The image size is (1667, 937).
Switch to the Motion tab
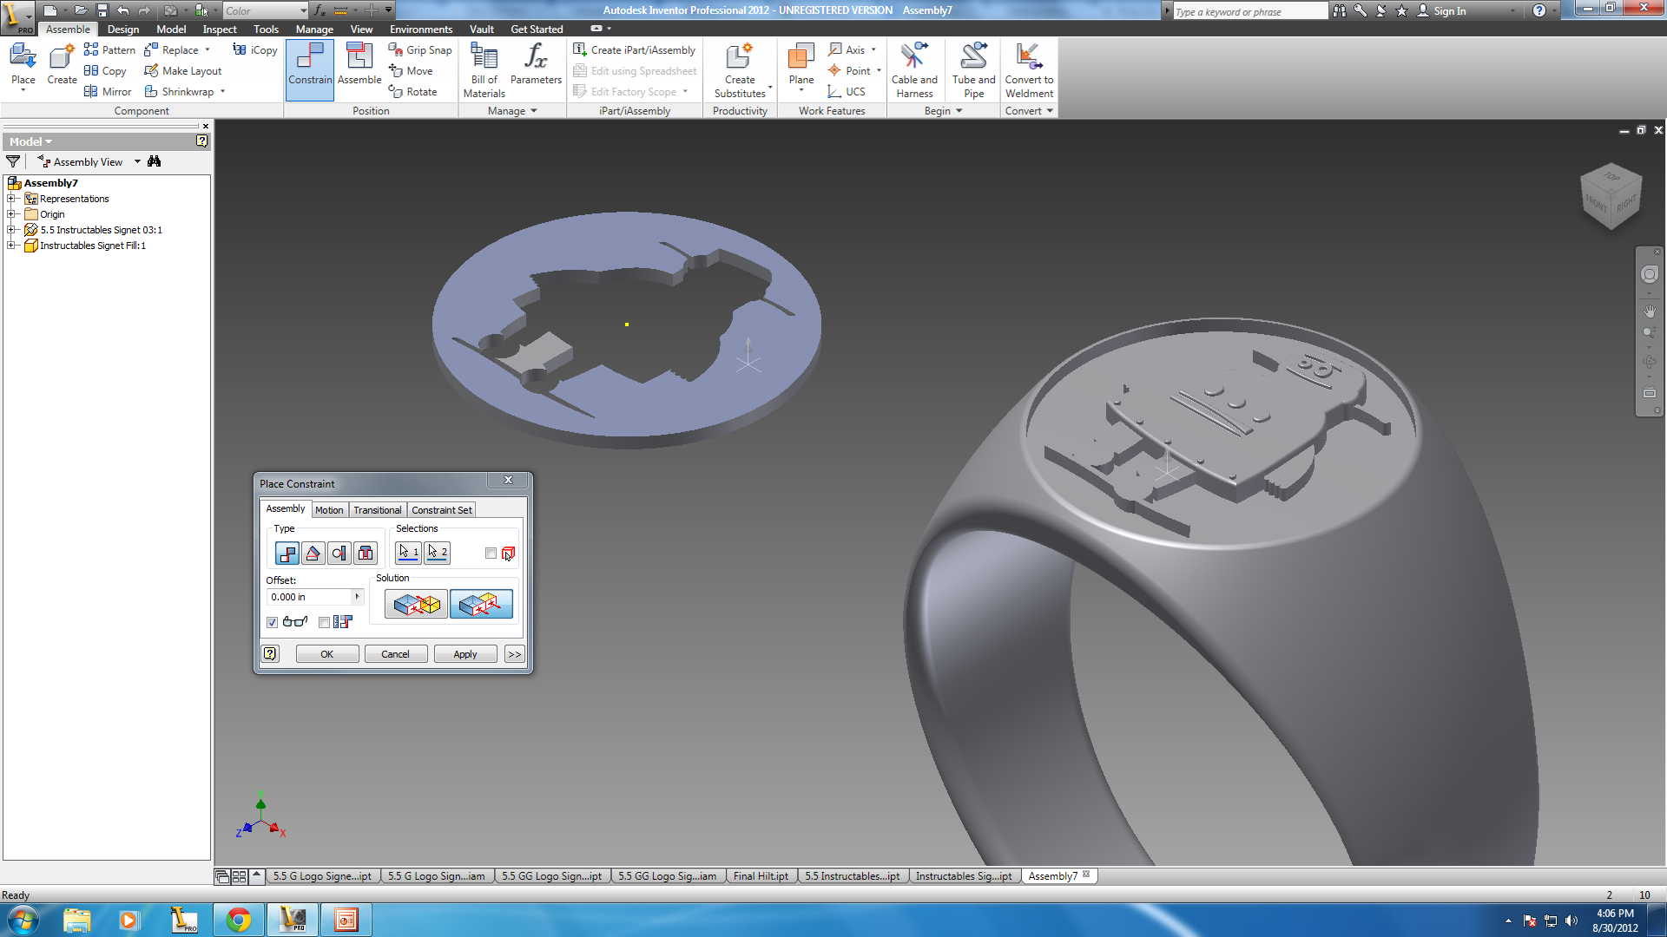(x=329, y=509)
